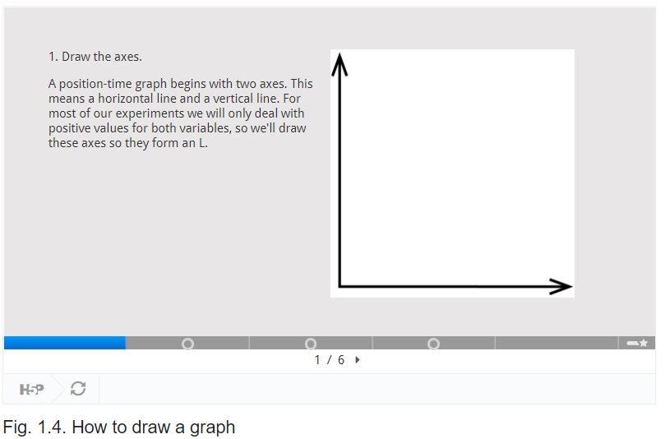Click the empty footer bar right of reuse icon
Screen dimensions: 670x439
point(377,389)
